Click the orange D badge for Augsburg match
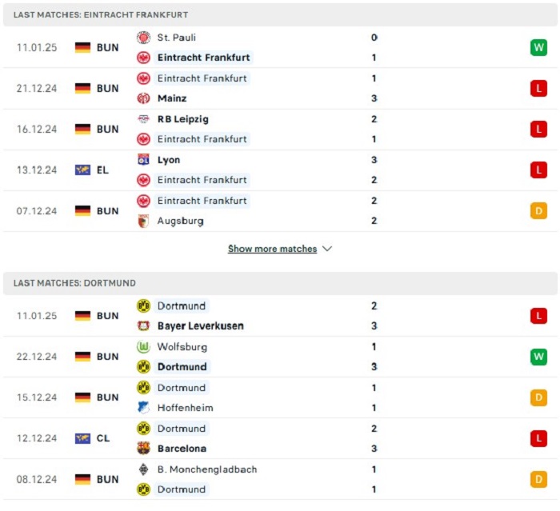The width and height of the screenshot is (560, 511). pos(538,210)
